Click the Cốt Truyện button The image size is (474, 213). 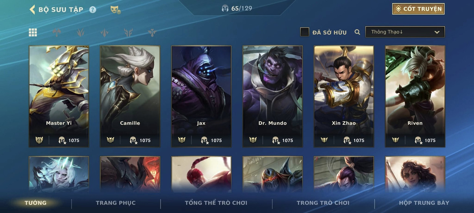tap(418, 9)
